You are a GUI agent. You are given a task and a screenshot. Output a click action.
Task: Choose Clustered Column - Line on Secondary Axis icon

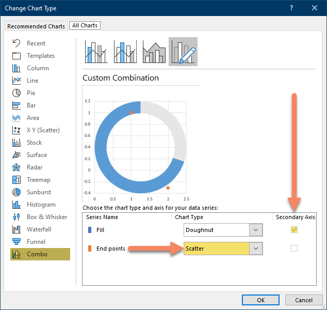point(125,52)
